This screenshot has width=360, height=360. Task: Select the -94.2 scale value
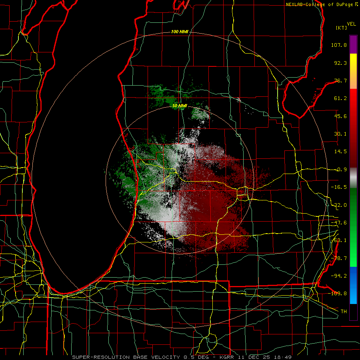click(x=339, y=276)
